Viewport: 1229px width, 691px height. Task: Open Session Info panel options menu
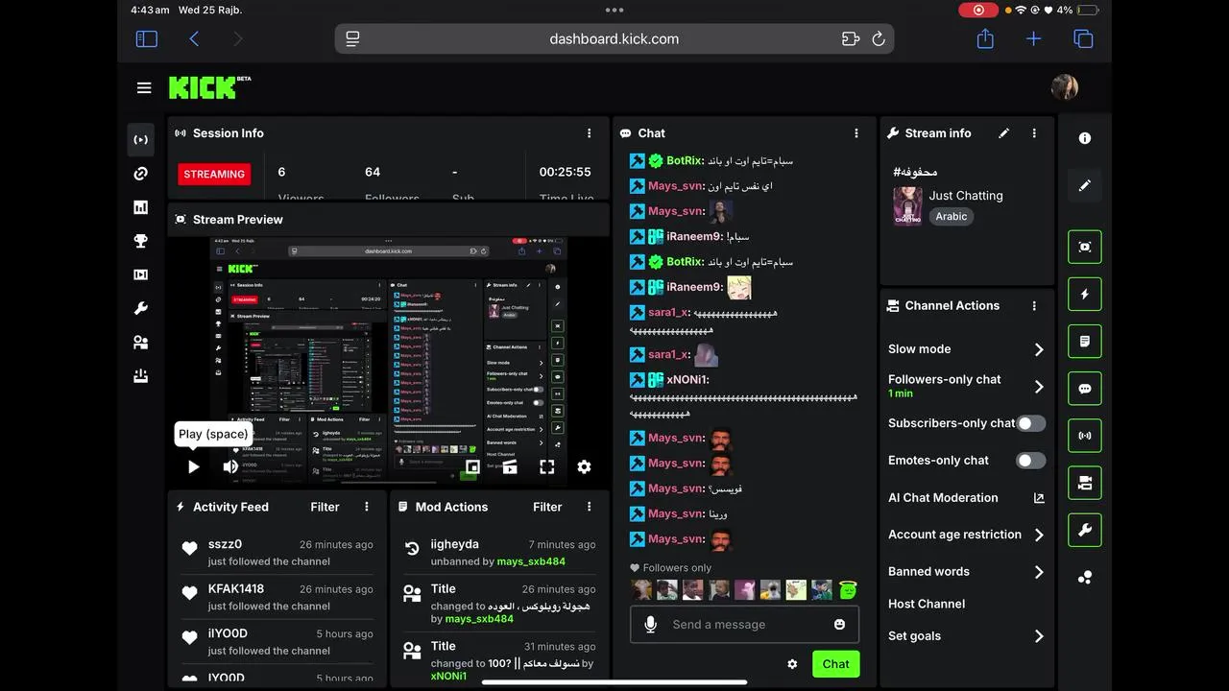pos(590,133)
